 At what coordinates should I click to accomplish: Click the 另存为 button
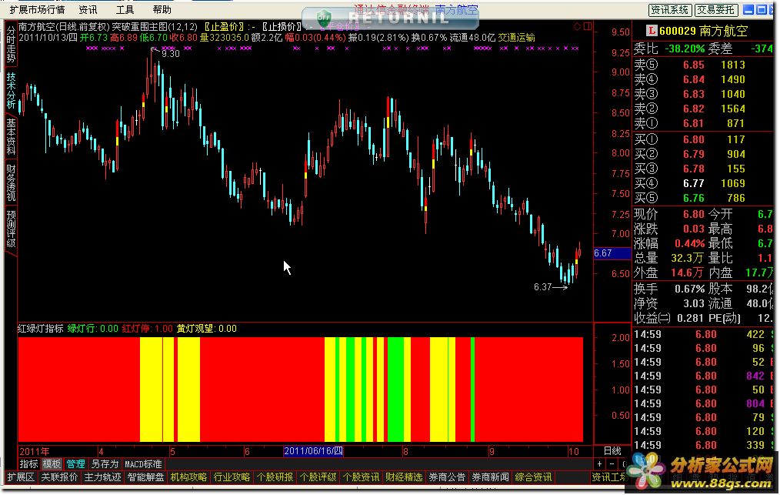[x=105, y=464]
